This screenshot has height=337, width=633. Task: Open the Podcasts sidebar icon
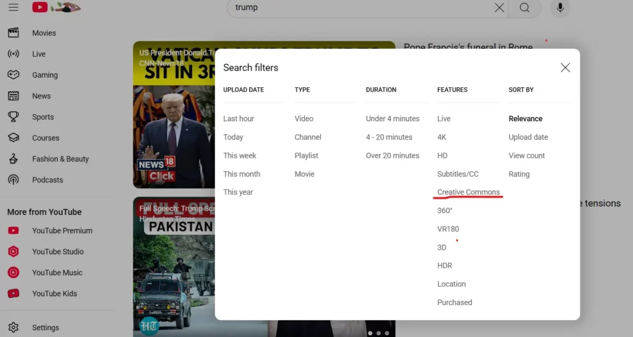pyautogui.click(x=13, y=180)
